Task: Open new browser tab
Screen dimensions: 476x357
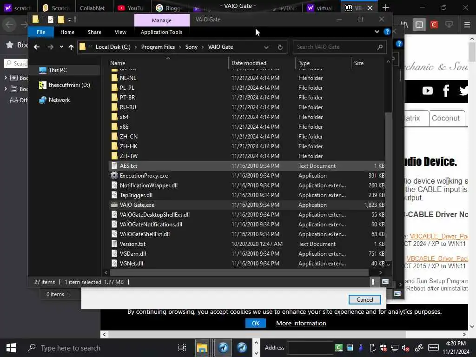Action: (x=385, y=7)
